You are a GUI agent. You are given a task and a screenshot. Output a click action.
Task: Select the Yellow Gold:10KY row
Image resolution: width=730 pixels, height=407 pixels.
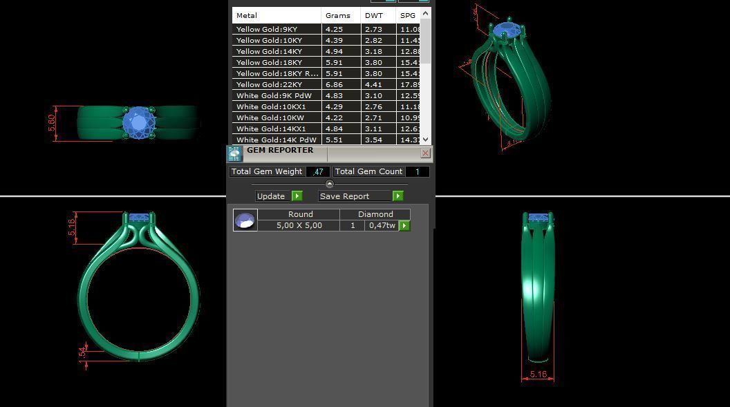[326, 40]
